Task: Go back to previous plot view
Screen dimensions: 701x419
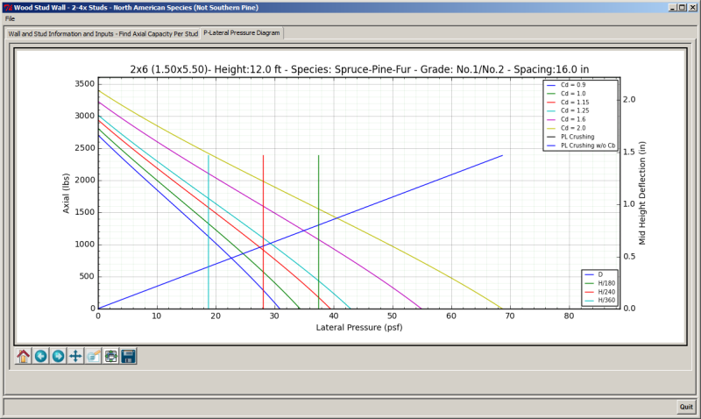Action: (40, 357)
